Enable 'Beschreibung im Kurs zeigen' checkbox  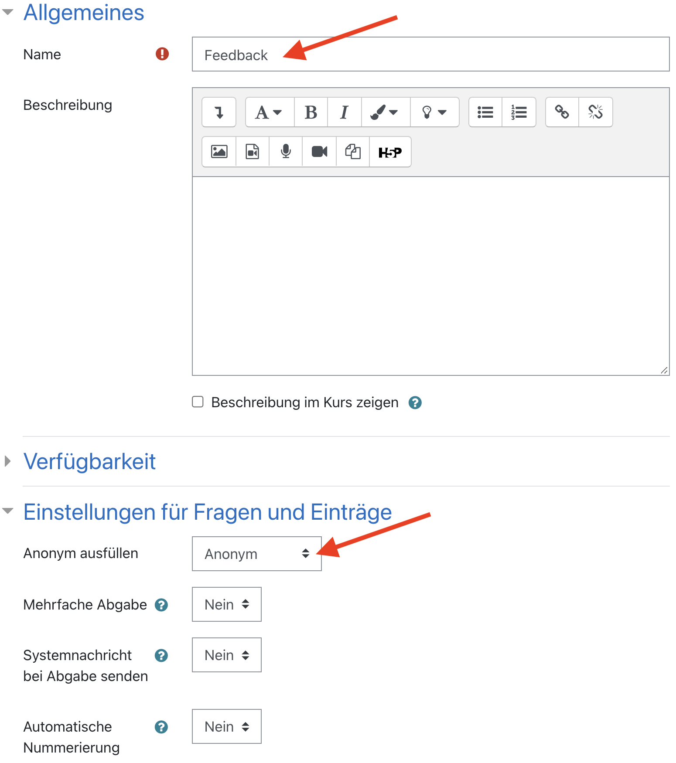[x=198, y=402]
